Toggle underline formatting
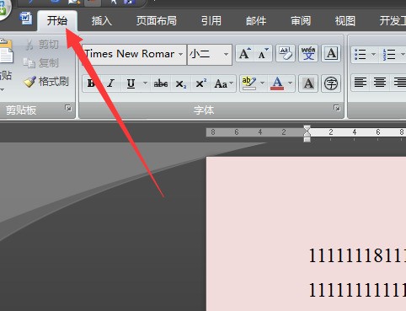This screenshot has height=311, width=406. tap(131, 83)
